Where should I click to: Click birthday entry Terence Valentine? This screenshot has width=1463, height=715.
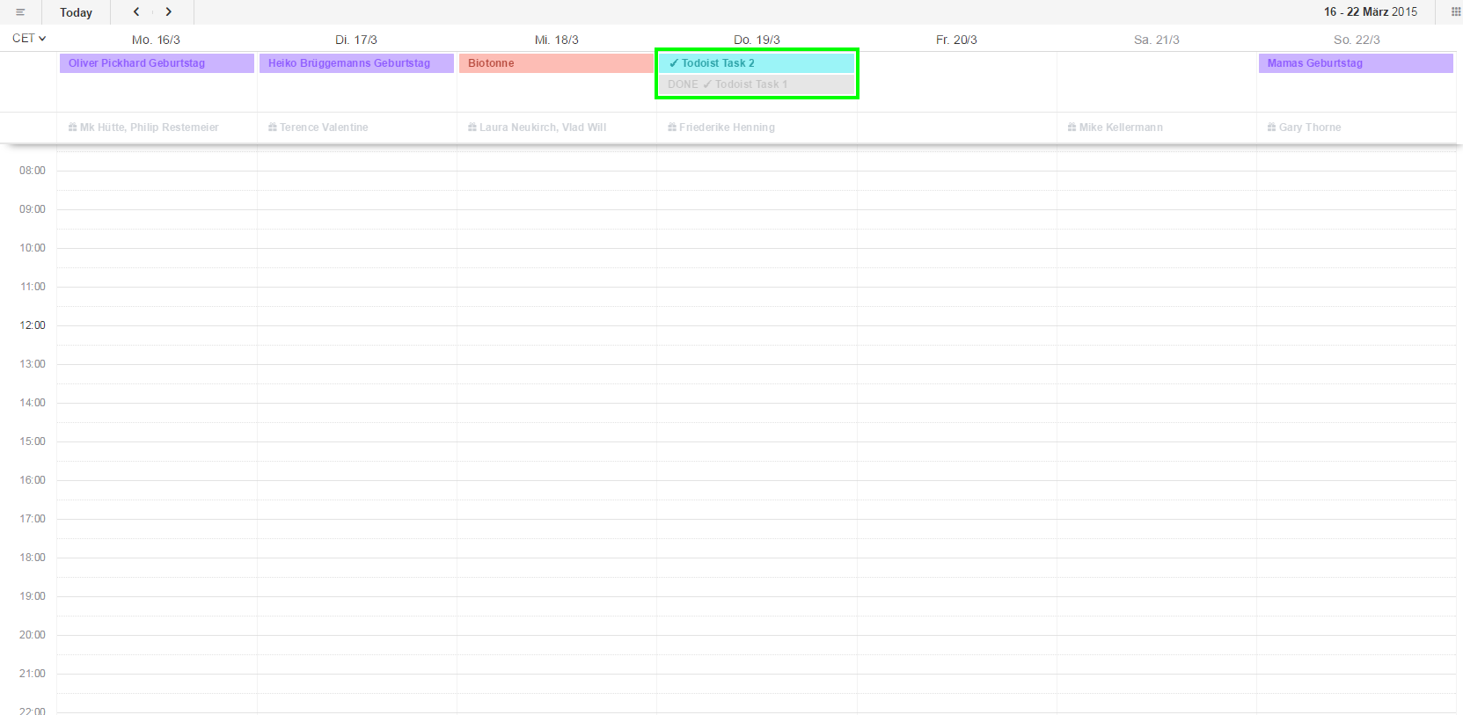pos(318,128)
